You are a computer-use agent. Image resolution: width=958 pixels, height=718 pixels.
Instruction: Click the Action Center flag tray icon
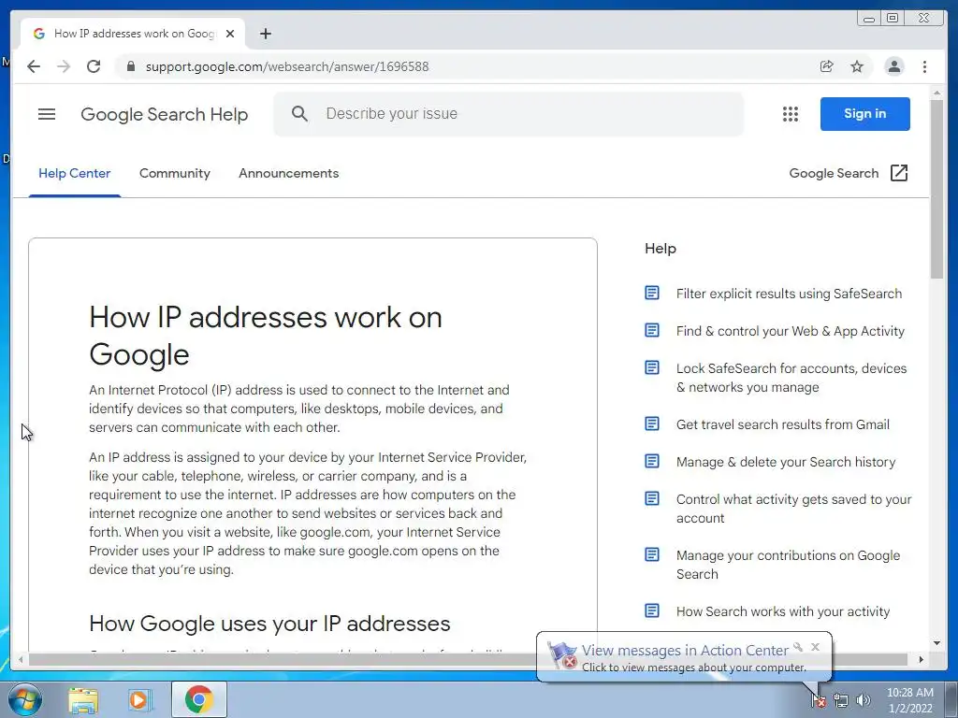click(818, 700)
